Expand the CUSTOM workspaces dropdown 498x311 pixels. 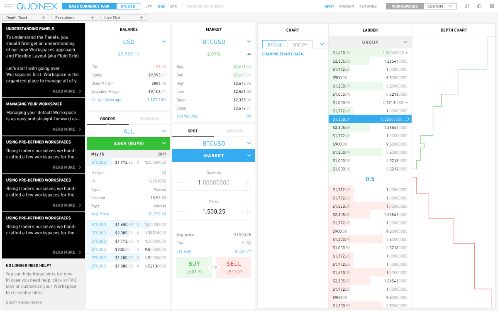(440, 6)
